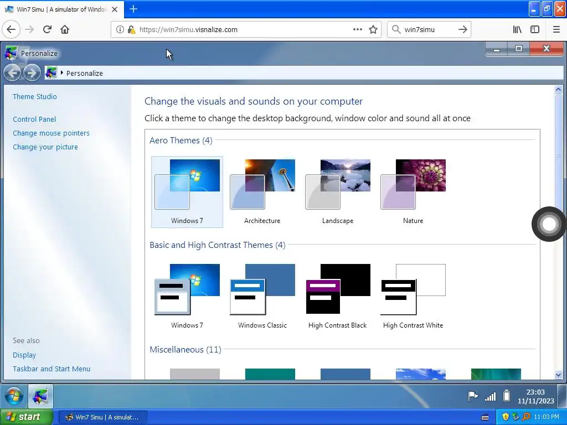
Task: Click scroll up arrow in themes pane
Action: tap(558, 89)
